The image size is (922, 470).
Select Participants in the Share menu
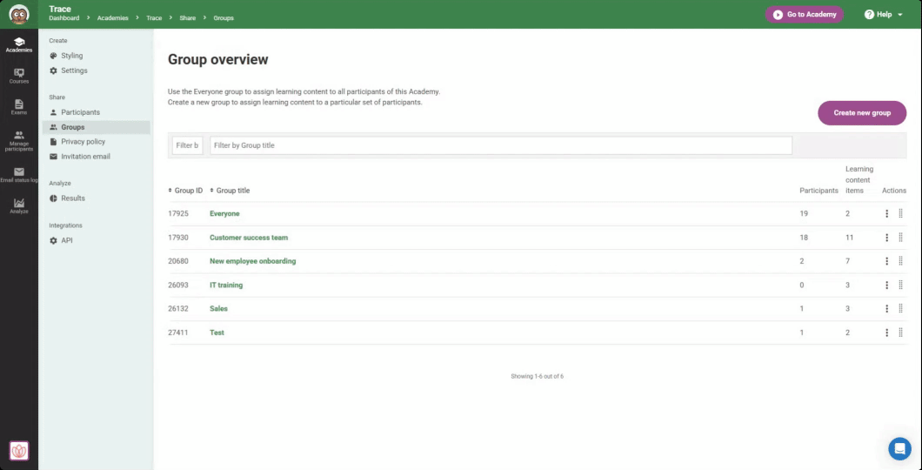(x=80, y=112)
